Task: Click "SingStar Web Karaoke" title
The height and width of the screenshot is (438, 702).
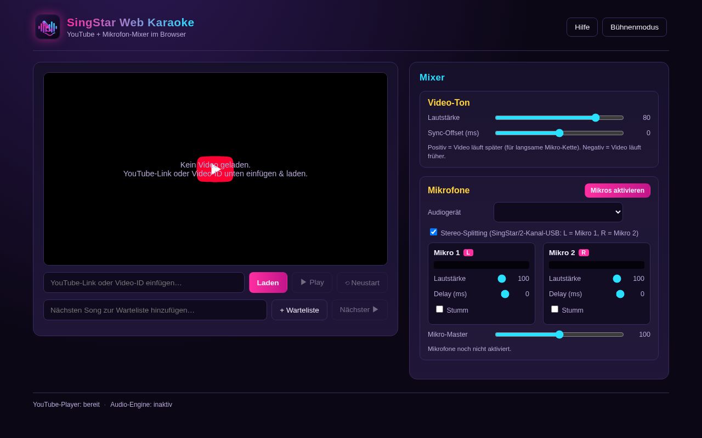Action: coord(131,22)
